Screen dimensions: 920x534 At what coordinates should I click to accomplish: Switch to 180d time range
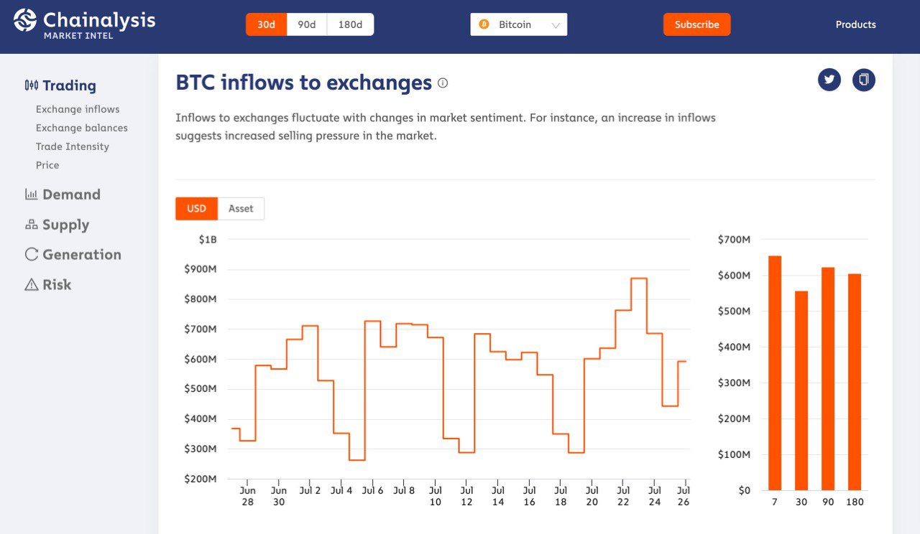tap(350, 24)
